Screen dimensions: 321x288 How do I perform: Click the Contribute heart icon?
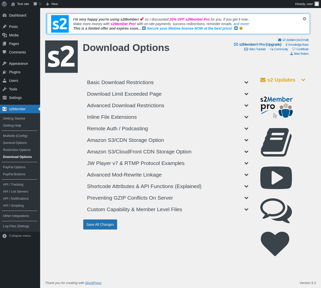pyautogui.click(x=275, y=244)
